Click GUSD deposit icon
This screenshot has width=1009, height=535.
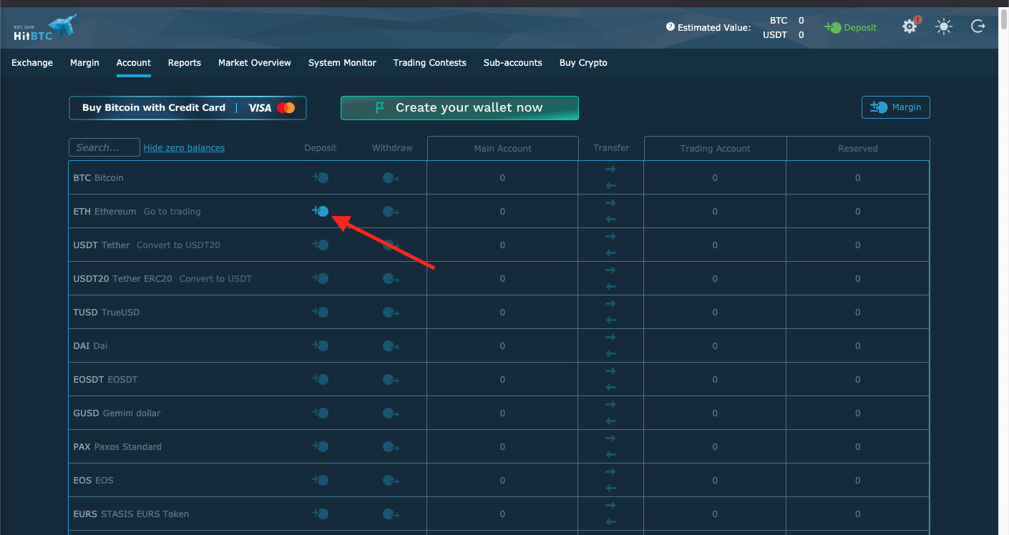320,413
